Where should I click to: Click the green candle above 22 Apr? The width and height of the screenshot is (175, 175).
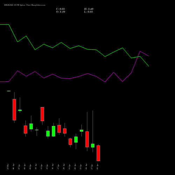[x=76, y=140]
